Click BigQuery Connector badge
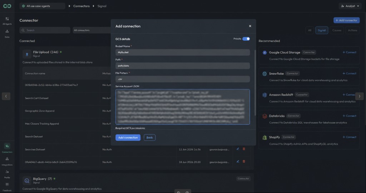366x193 pixels. (243, 179)
